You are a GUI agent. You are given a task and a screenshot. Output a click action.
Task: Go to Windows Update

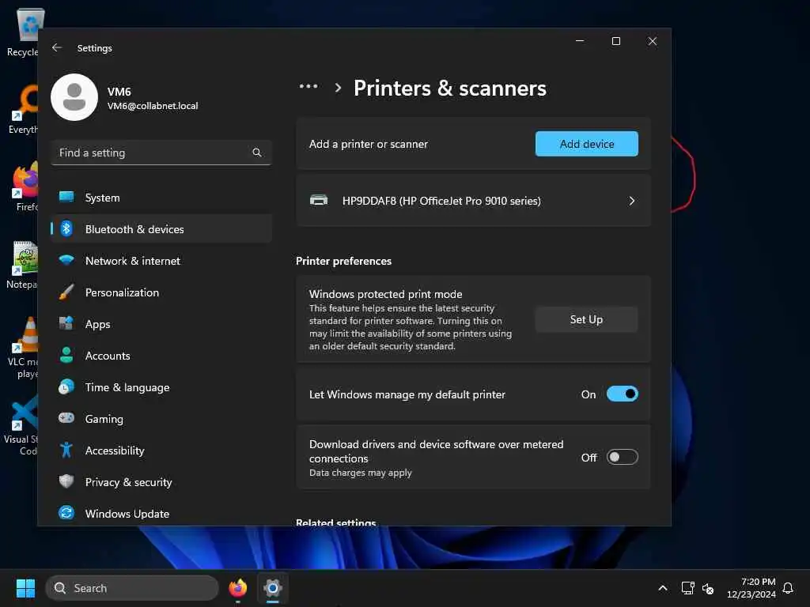[161, 513]
